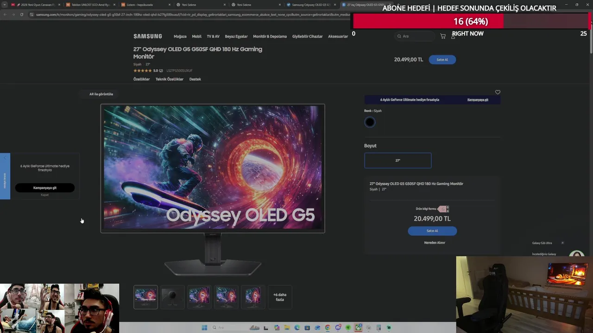Click the Samsung logo
593x333 pixels.
[x=148, y=36]
